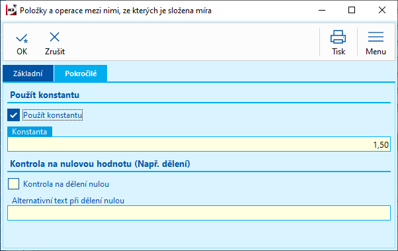The width and height of the screenshot is (398, 251).
Task: Select the Pokročilé tab
Action: [81, 74]
